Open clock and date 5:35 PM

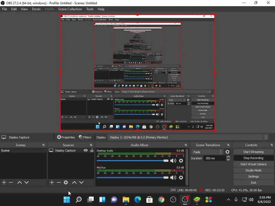point(265,200)
